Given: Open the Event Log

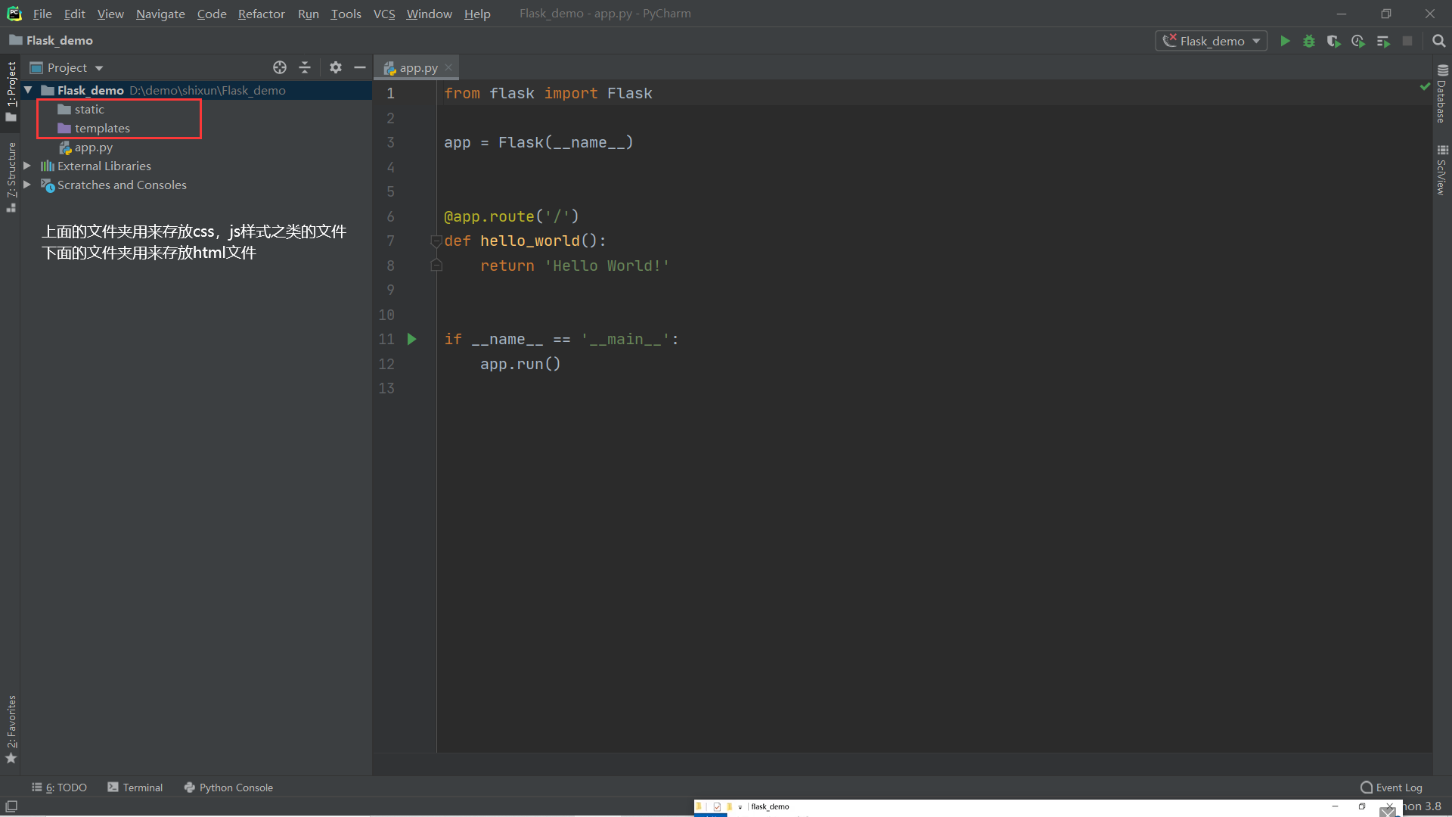Looking at the screenshot, I should [1391, 787].
